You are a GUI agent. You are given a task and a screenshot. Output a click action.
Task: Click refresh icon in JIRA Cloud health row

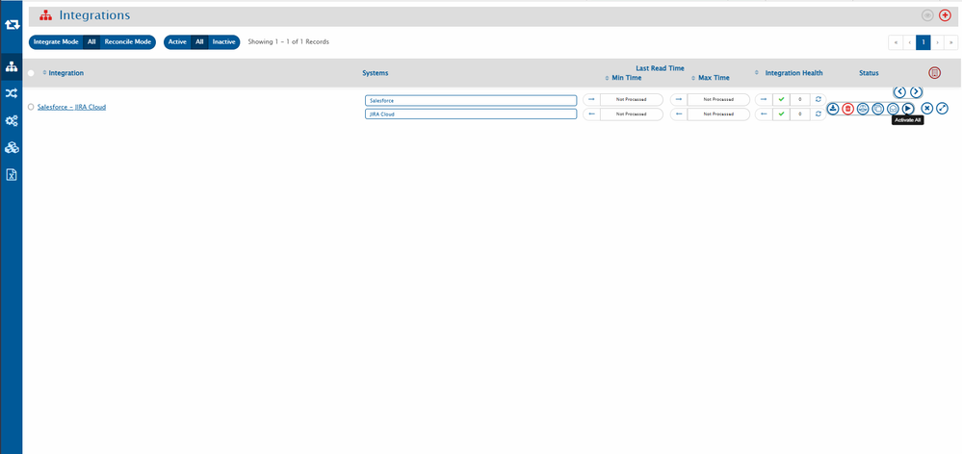pos(818,113)
